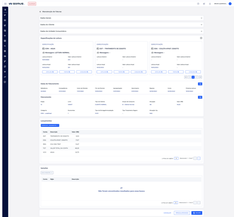
Task: Open rows-per-page selector in Isenções table
Action: pyautogui.click(x=176, y=202)
